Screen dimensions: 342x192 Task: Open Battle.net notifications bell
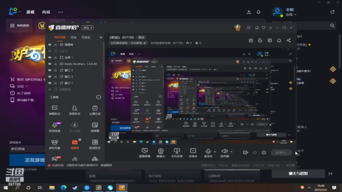[259, 12]
